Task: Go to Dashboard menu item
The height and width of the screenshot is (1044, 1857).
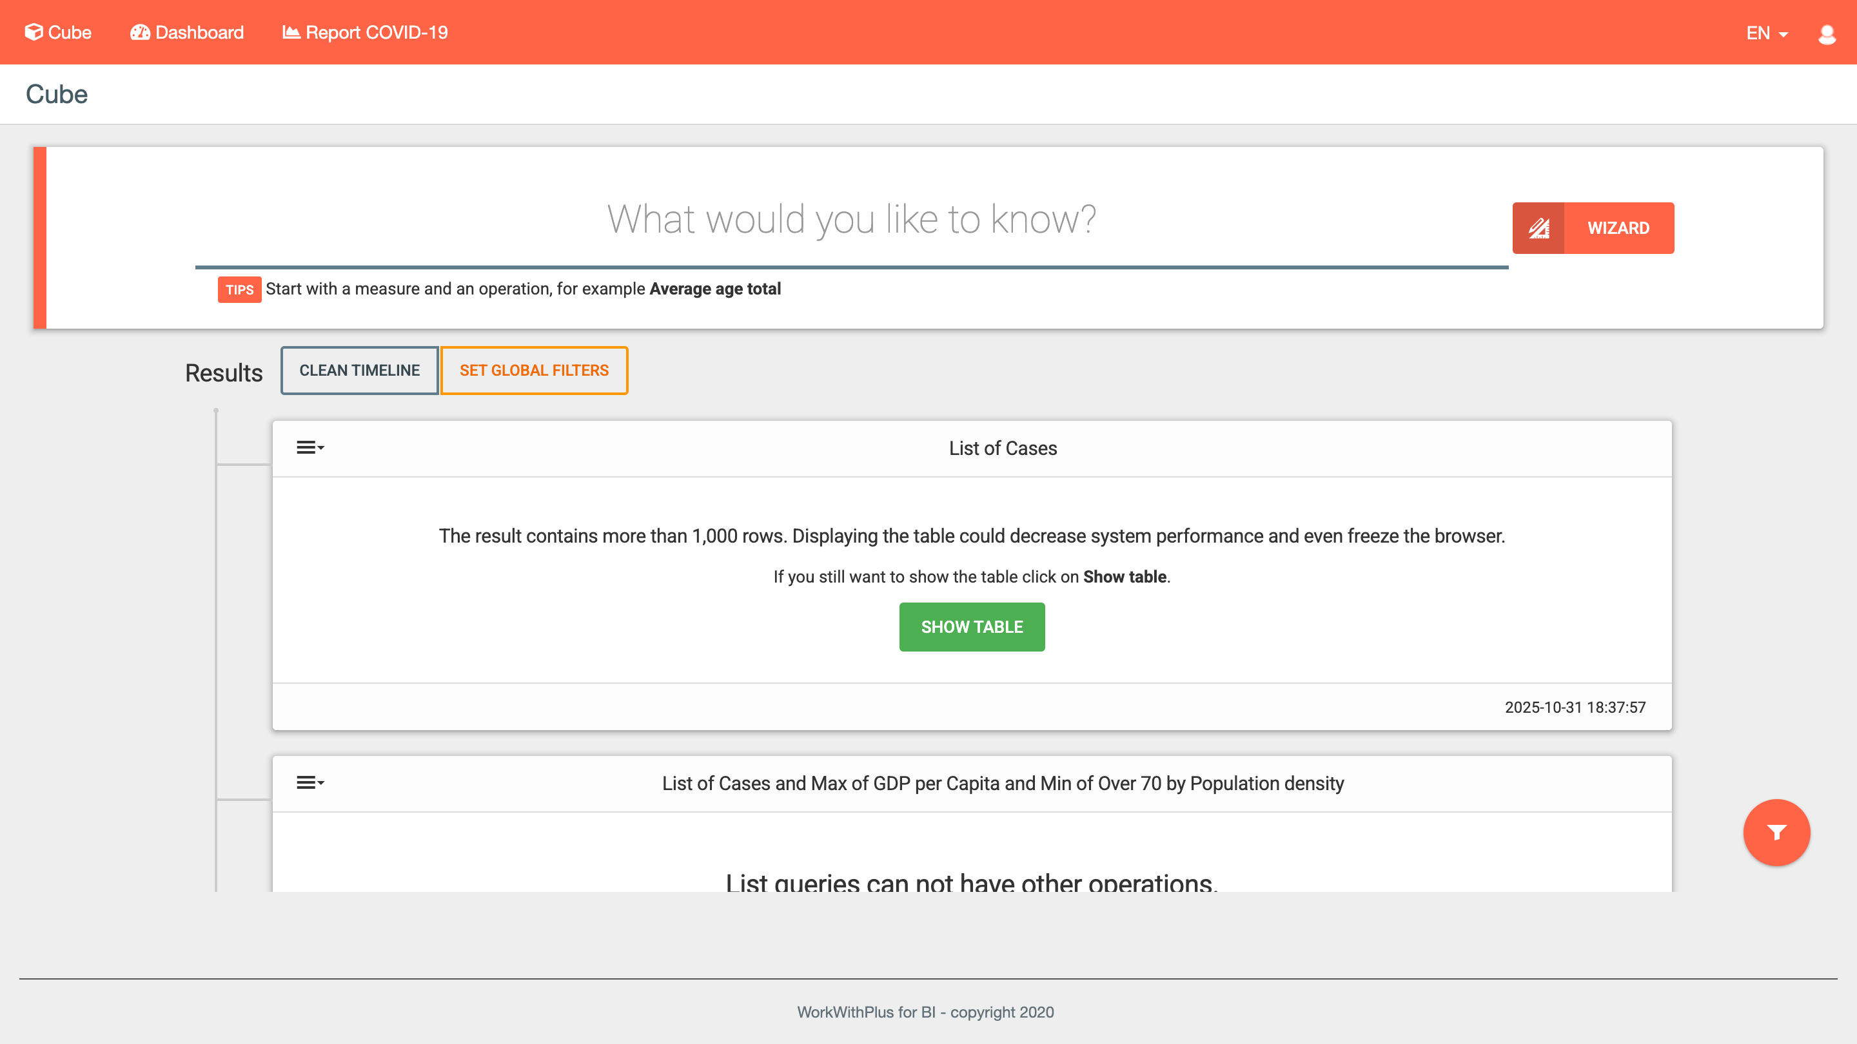Action: (x=200, y=32)
